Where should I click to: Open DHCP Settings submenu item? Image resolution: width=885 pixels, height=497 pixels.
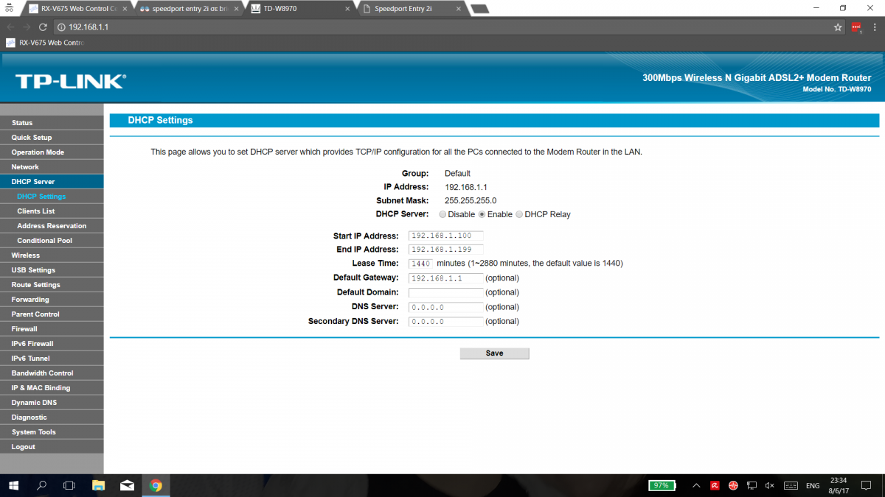tap(52, 197)
